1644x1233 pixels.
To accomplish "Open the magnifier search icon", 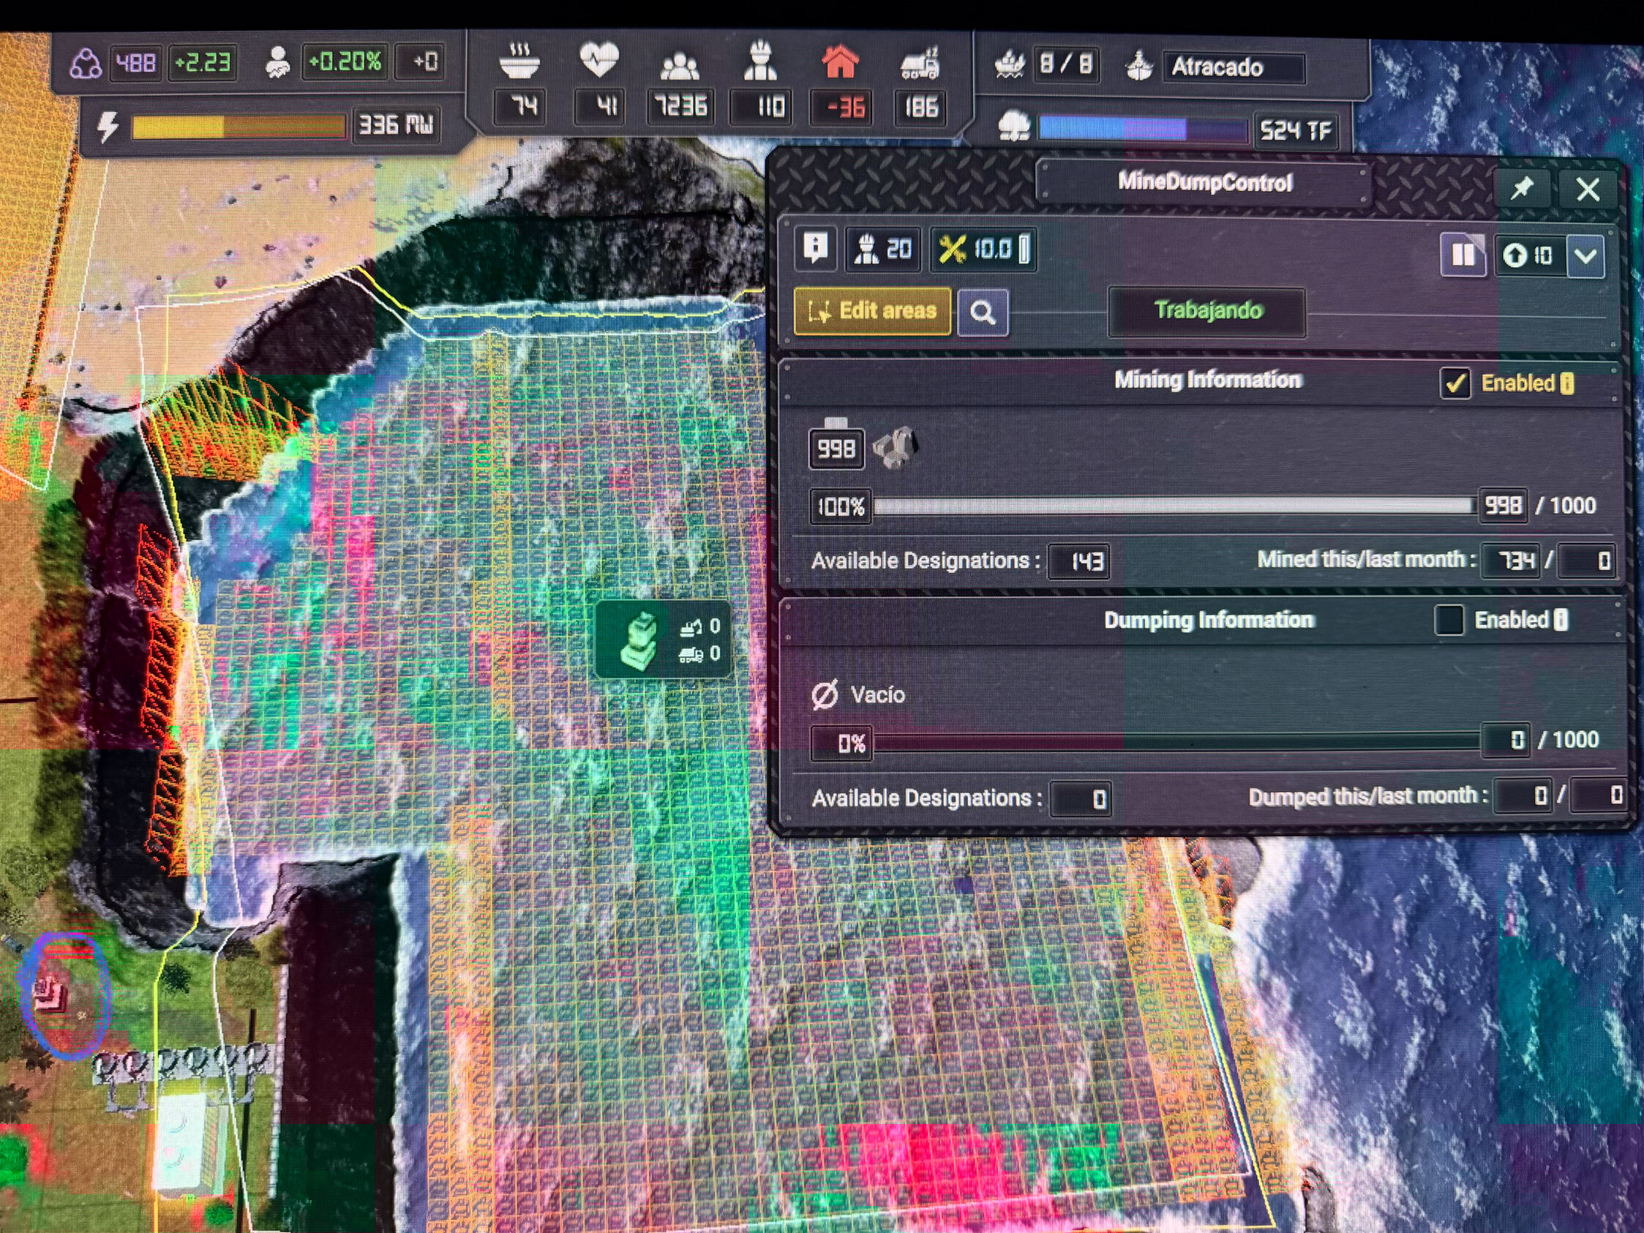I will [x=983, y=313].
